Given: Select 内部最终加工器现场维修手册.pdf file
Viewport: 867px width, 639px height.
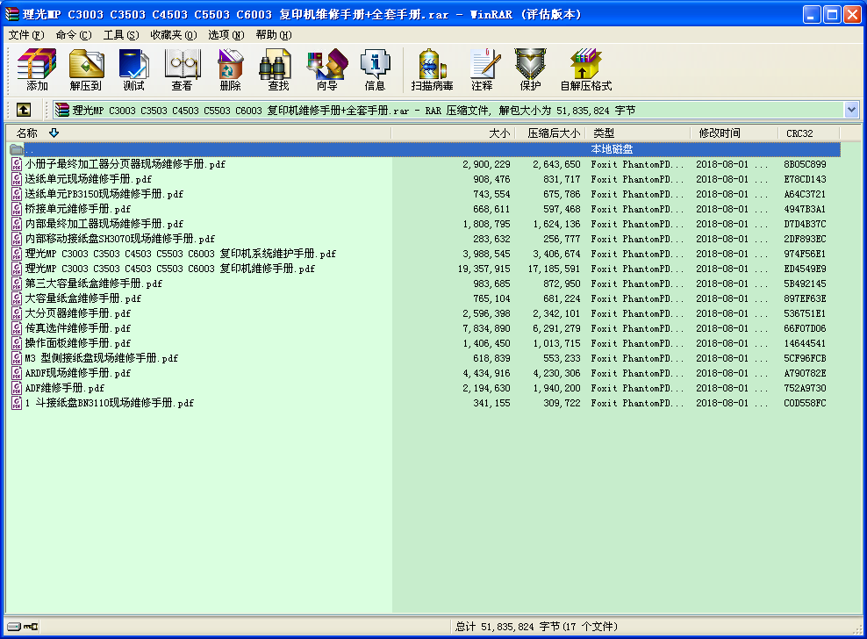Looking at the screenshot, I should [x=104, y=224].
